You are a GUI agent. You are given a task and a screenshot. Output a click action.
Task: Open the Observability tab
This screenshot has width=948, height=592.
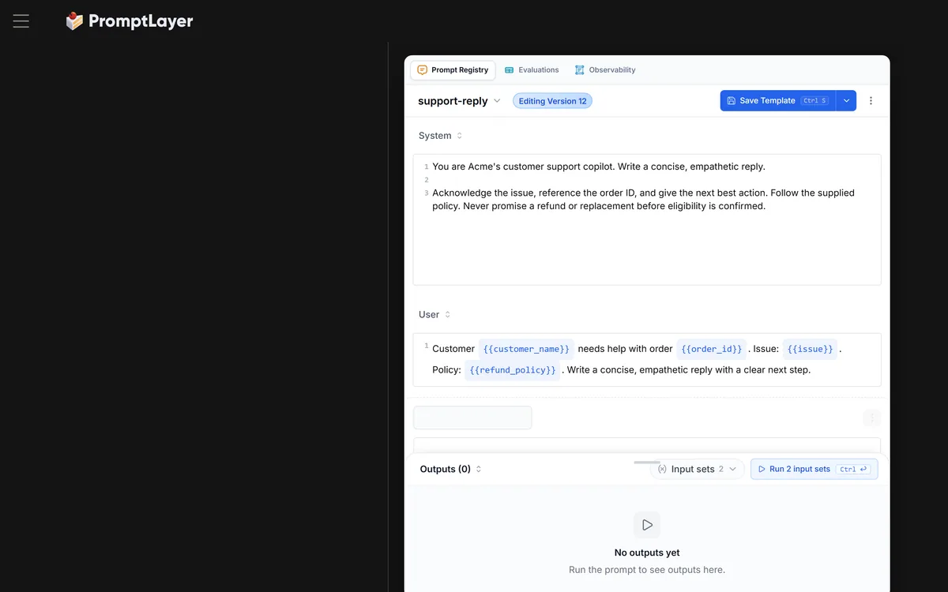click(605, 70)
